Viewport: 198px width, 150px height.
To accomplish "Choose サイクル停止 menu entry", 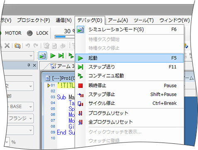I will tap(130, 103).
